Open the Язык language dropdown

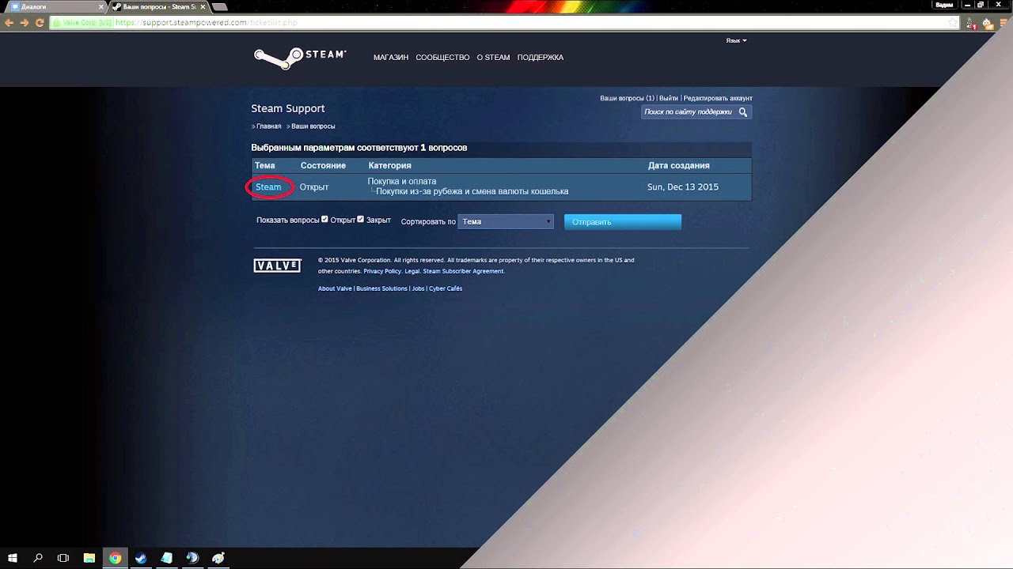coord(736,40)
